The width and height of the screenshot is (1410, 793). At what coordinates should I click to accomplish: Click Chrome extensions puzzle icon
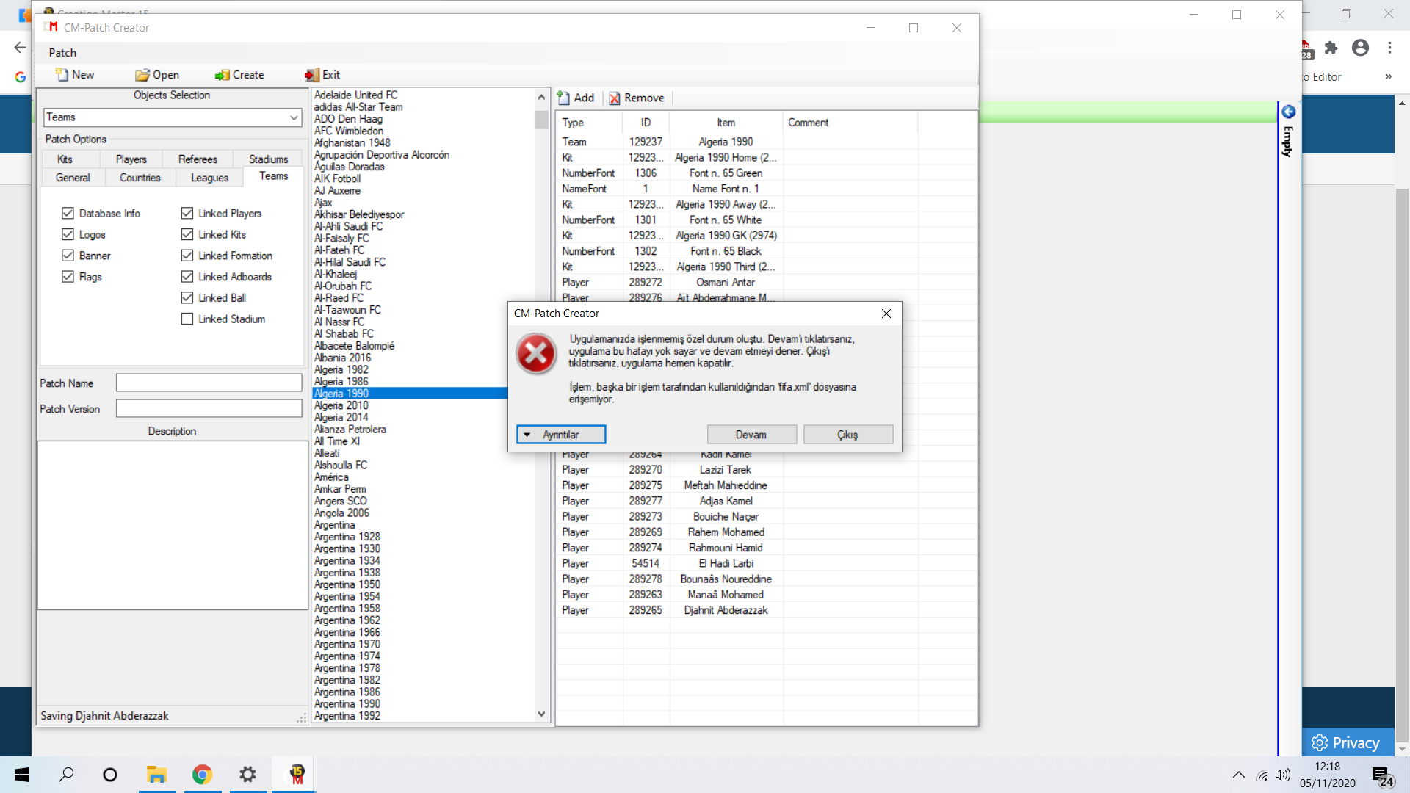click(1331, 48)
